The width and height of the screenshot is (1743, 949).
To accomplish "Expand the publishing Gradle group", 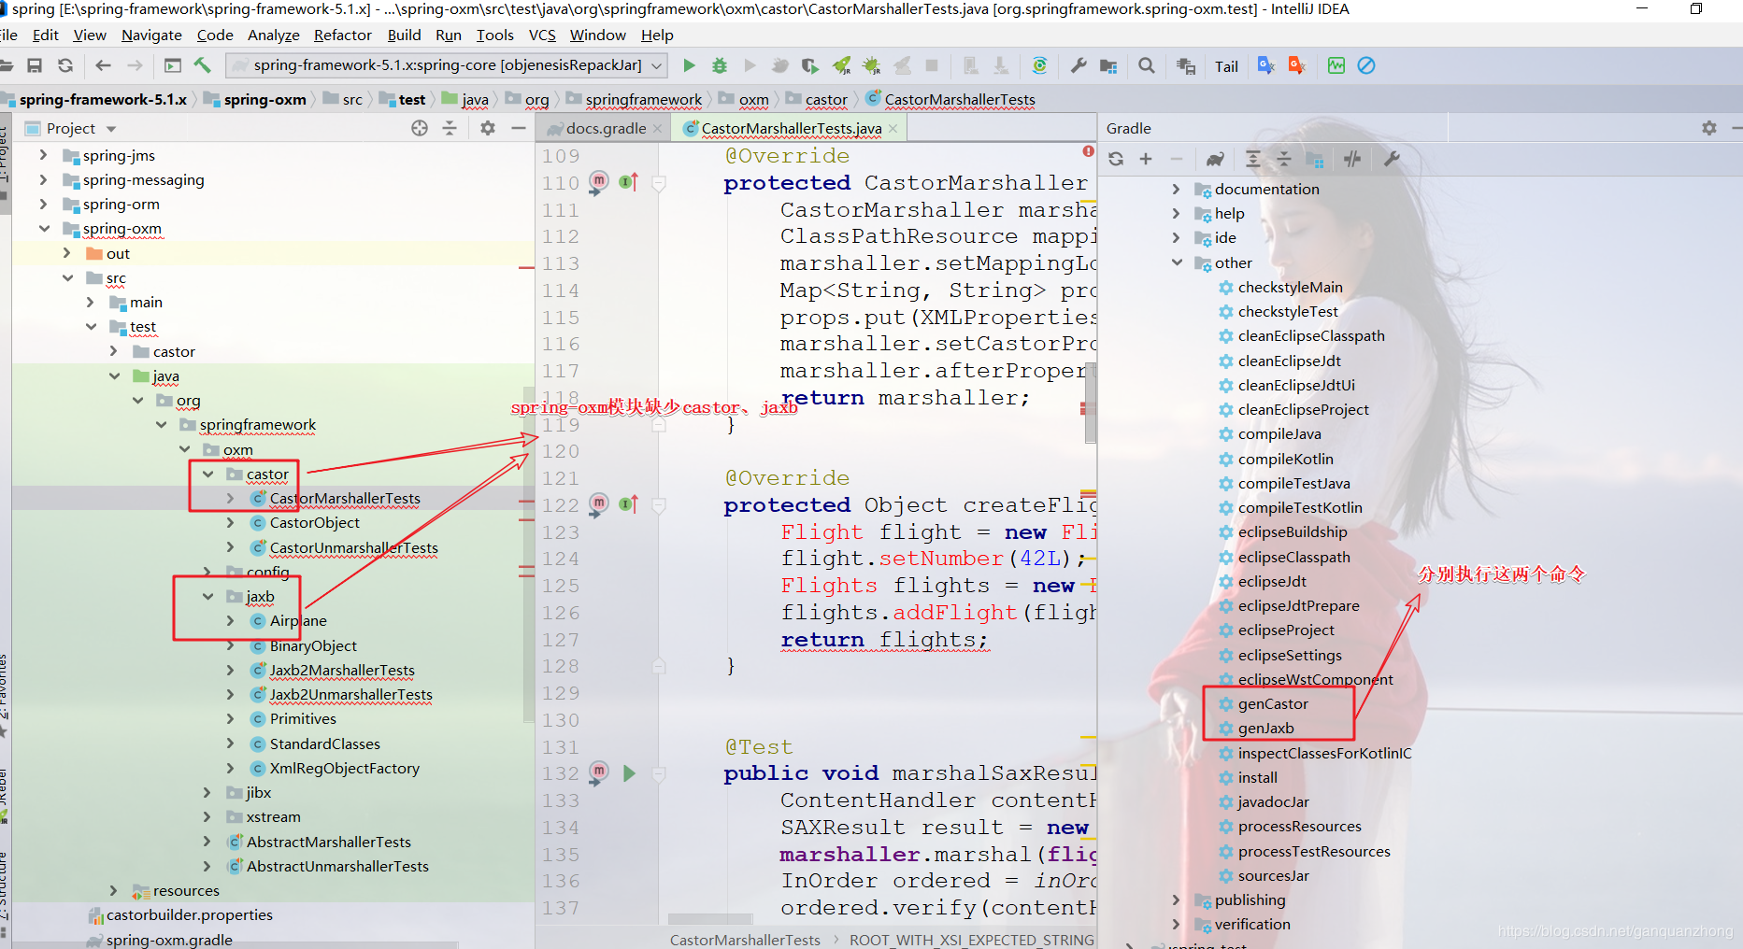I will pos(1177,899).
